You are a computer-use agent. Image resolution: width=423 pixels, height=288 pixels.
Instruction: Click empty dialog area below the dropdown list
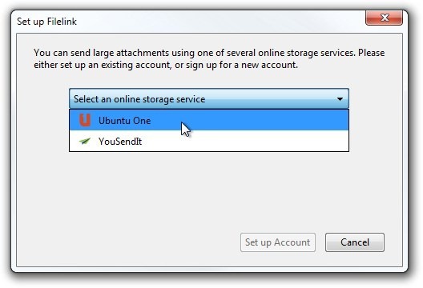(x=209, y=189)
